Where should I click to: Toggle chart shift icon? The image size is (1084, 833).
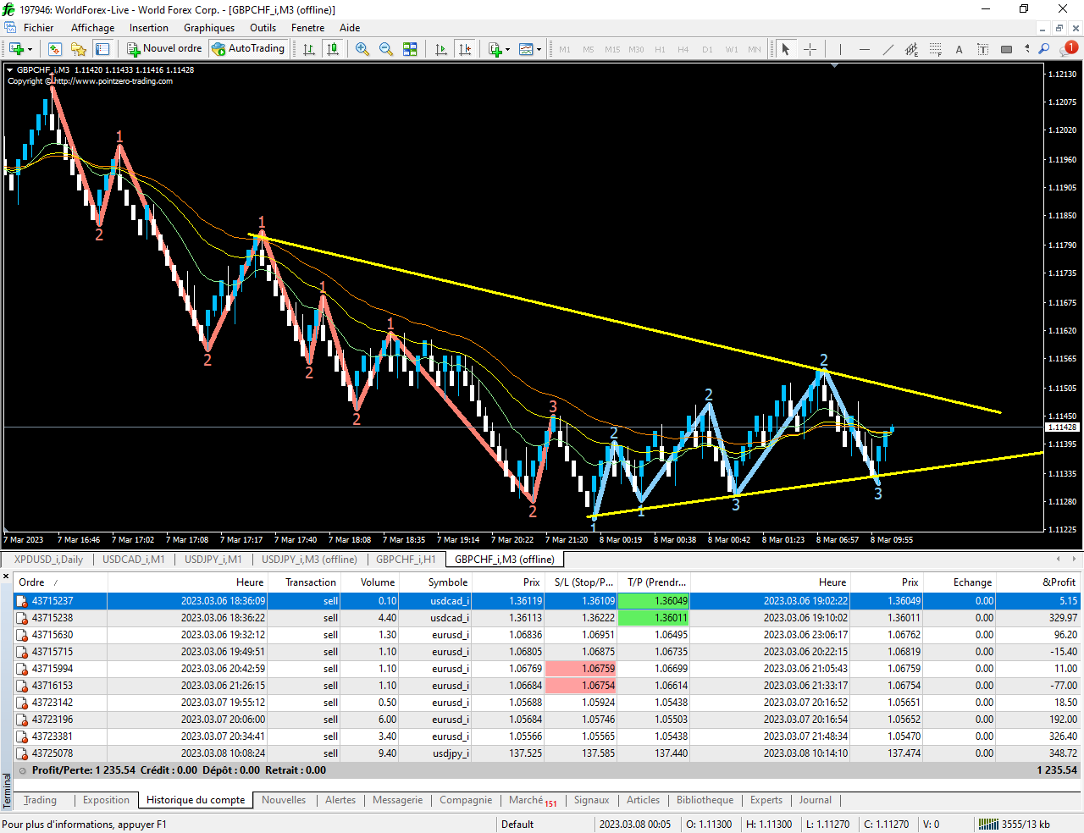pos(465,49)
